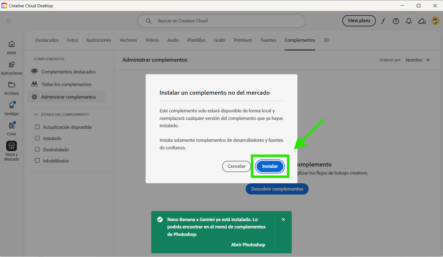Open Aplicaciones in the sidebar
This screenshot has width=443, height=257.
pos(12,68)
